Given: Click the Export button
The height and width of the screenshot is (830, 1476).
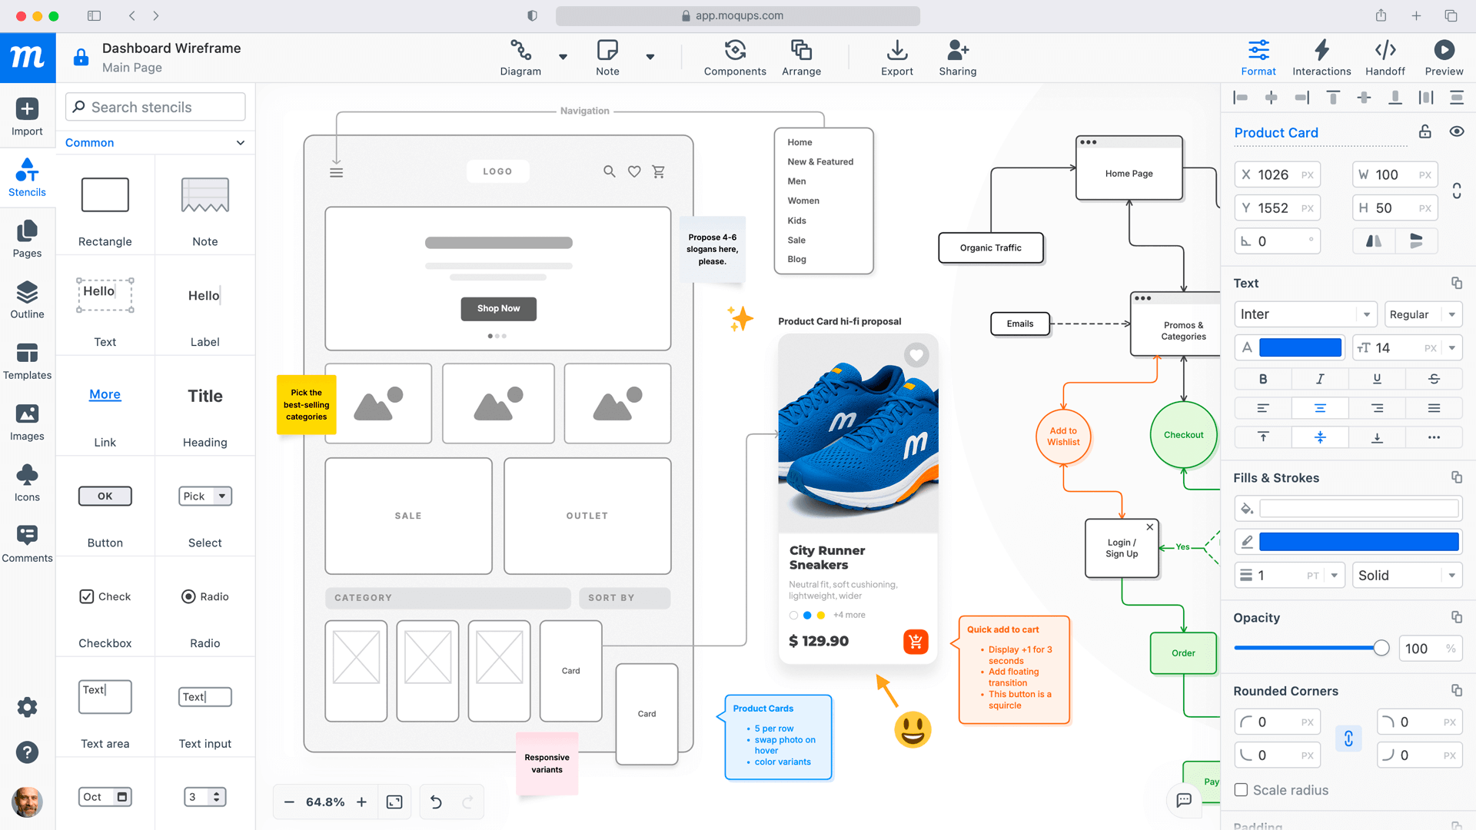Looking at the screenshot, I should pyautogui.click(x=896, y=58).
